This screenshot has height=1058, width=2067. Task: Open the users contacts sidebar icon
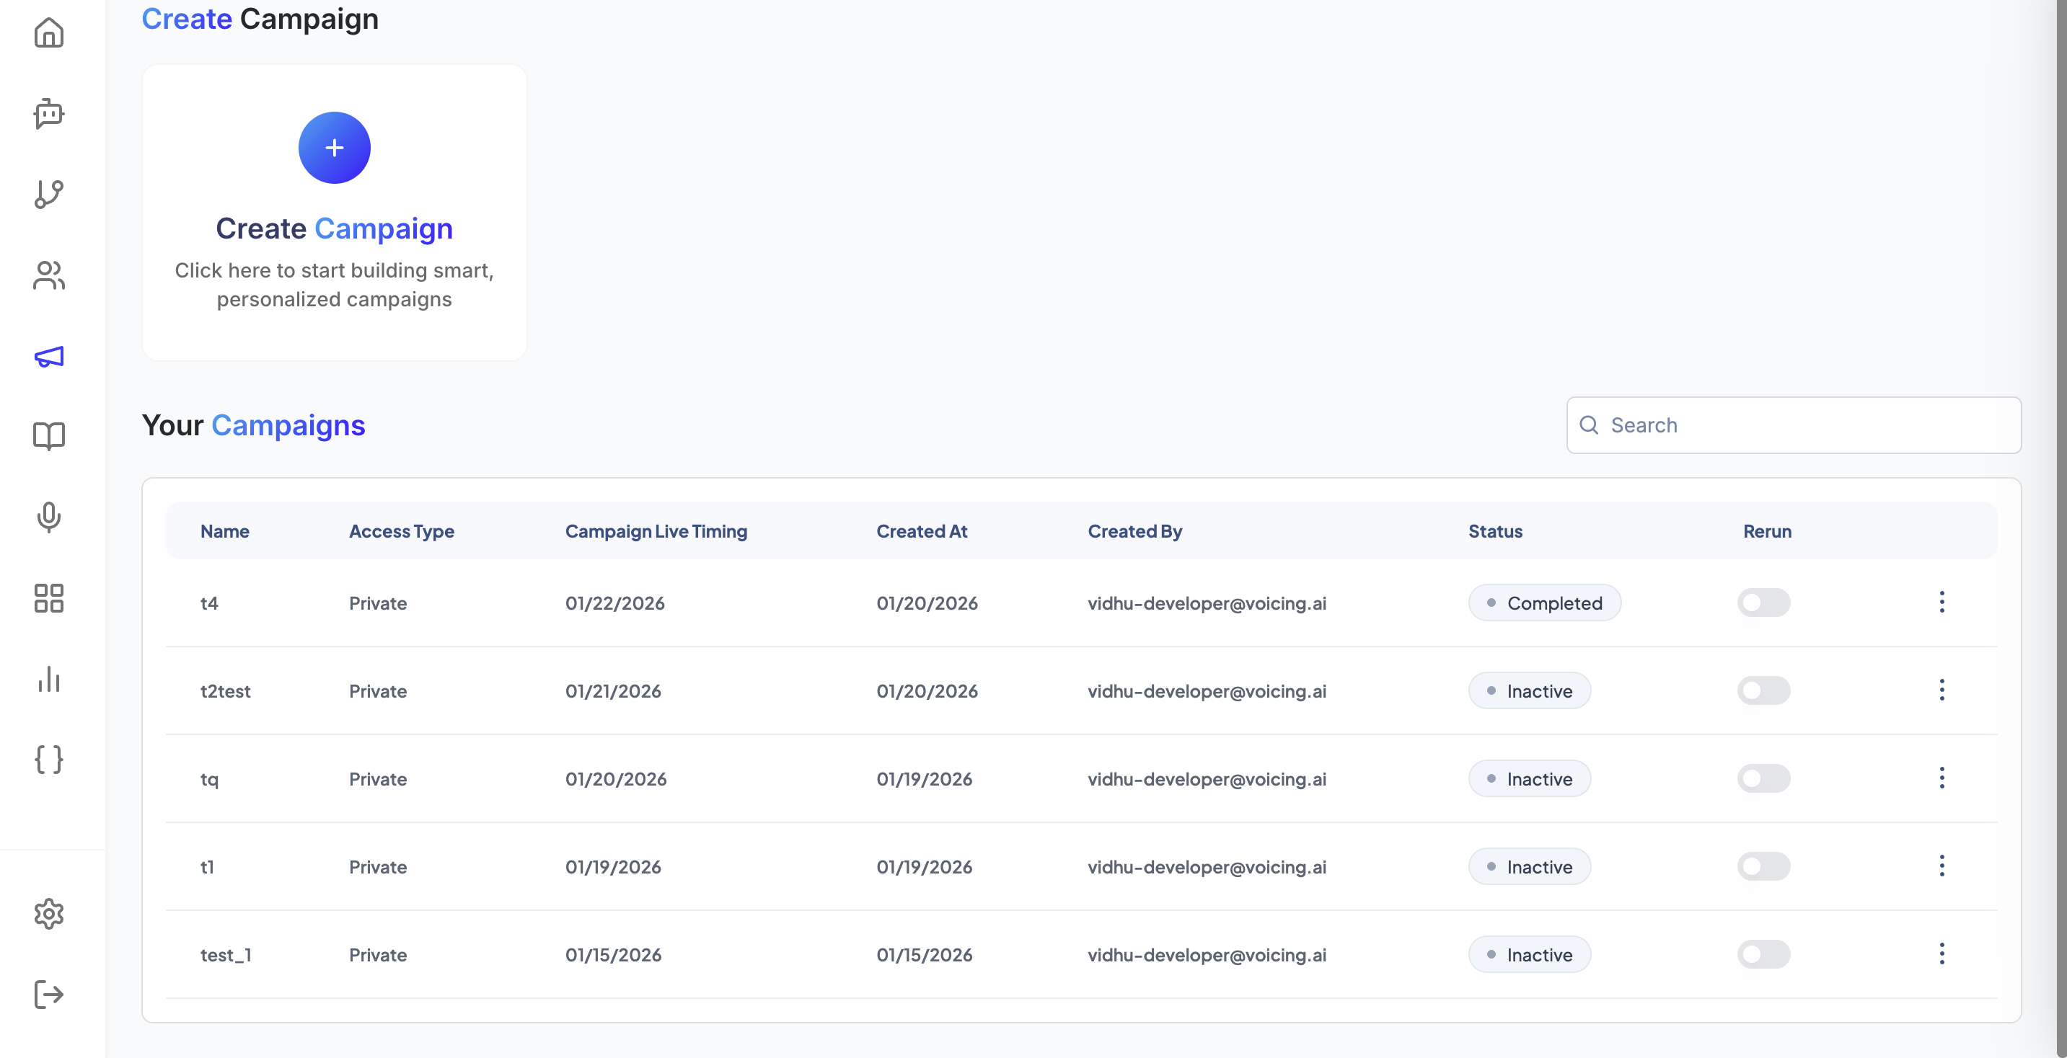tap(49, 275)
